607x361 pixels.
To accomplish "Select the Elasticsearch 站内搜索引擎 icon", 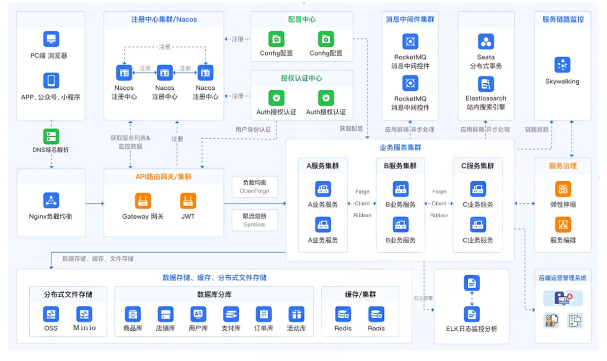I will point(486,83).
